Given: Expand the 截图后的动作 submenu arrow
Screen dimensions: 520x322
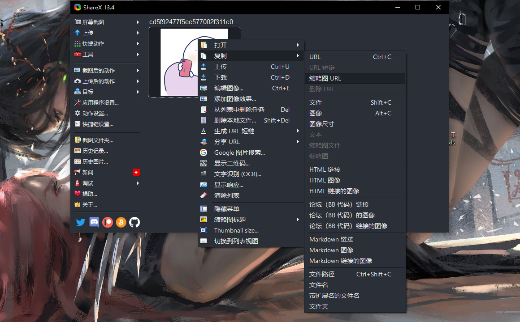Looking at the screenshot, I should (x=138, y=71).
